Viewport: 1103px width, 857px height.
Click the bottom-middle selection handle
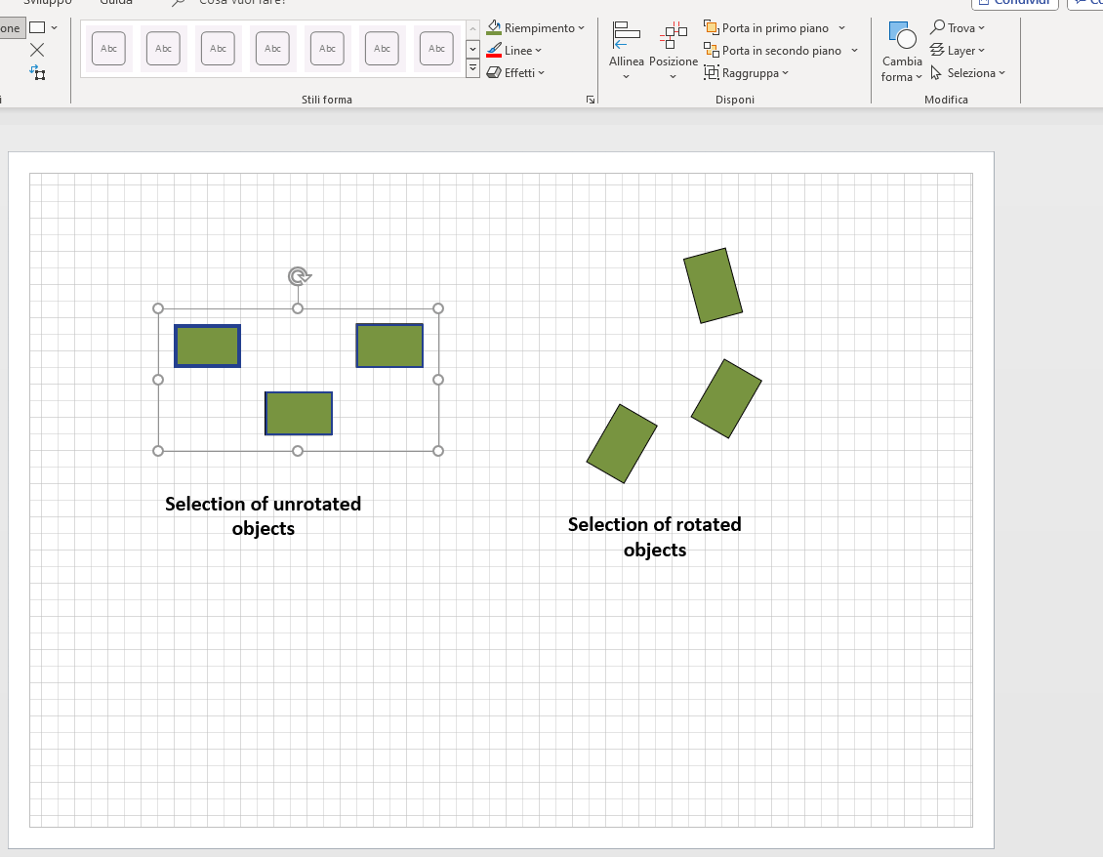point(298,451)
